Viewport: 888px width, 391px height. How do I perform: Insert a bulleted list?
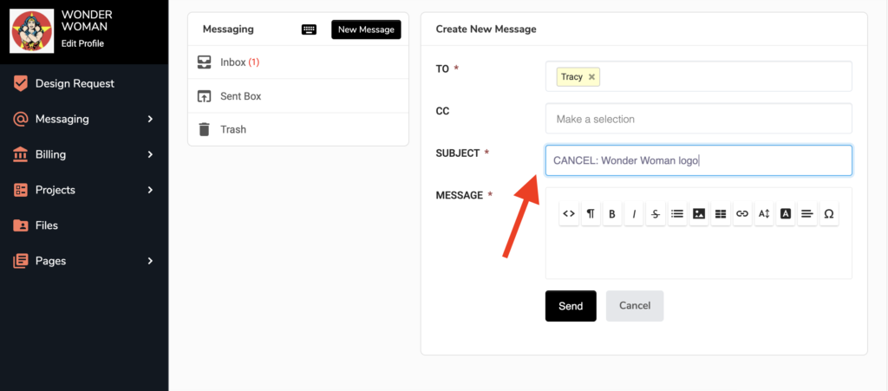pos(677,213)
